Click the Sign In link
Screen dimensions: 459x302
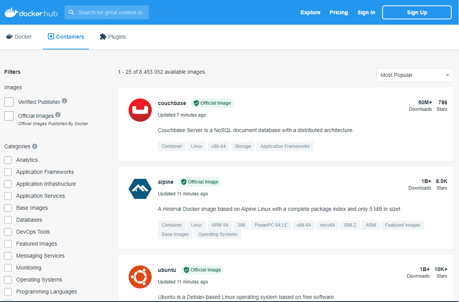click(x=366, y=12)
